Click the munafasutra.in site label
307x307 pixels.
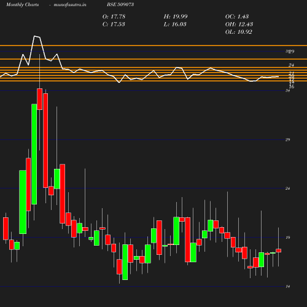(x=70, y=4)
